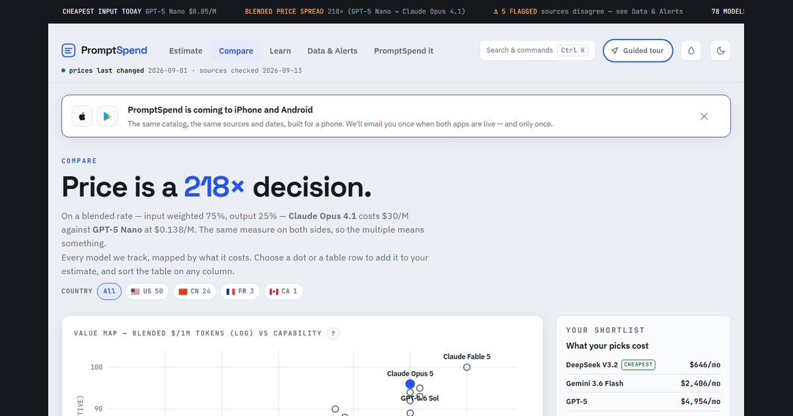Select the Claude Opus 5 filled dot
The height and width of the screenshot is (416, 793).
tap(410, 384)
